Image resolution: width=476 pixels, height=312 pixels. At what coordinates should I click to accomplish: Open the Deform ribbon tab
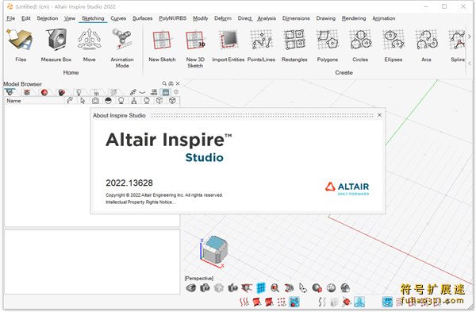coord(223,18)
